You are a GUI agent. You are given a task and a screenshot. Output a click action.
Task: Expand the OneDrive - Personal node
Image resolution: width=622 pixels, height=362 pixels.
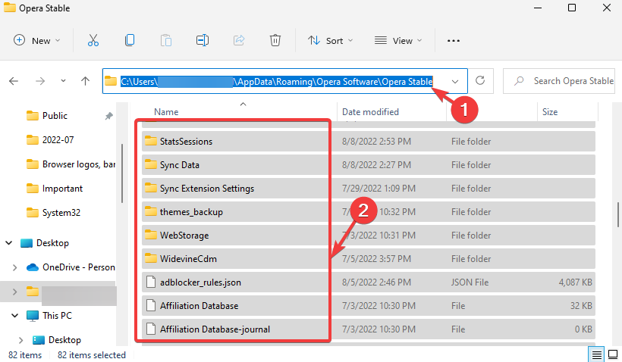(14, 268)
